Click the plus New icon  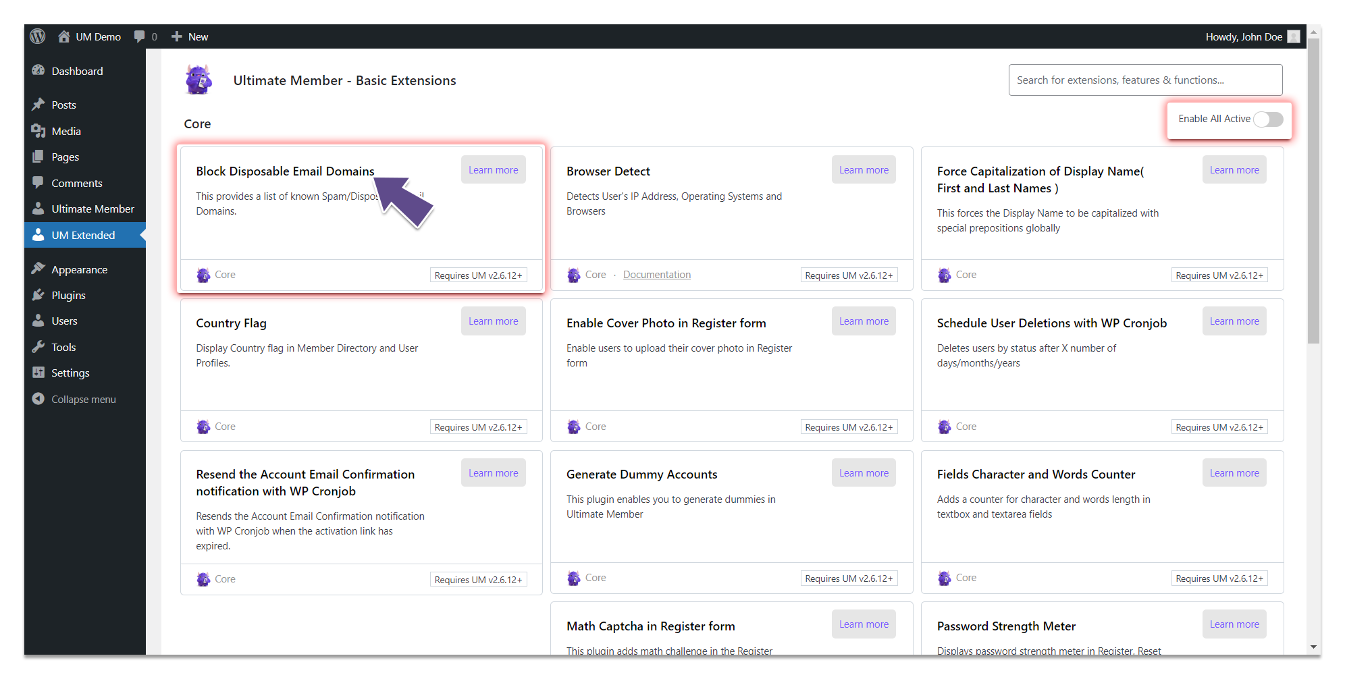[x=177, y=36]
